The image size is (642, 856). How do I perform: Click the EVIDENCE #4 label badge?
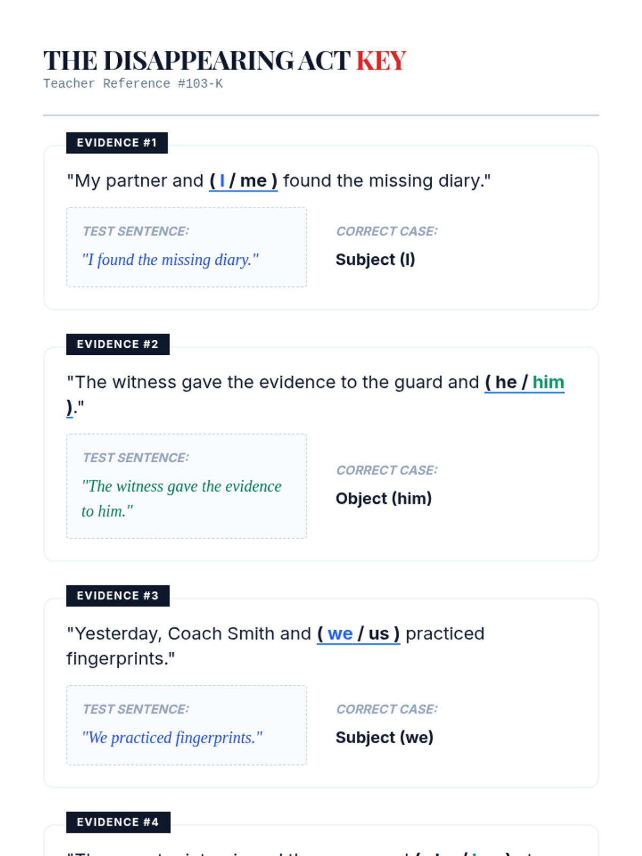pyautogui.click(x=118, y=822)
